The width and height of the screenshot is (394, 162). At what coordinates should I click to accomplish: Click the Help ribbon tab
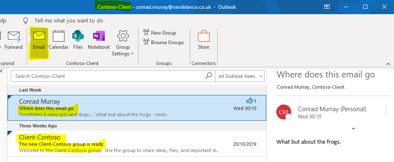3,21
